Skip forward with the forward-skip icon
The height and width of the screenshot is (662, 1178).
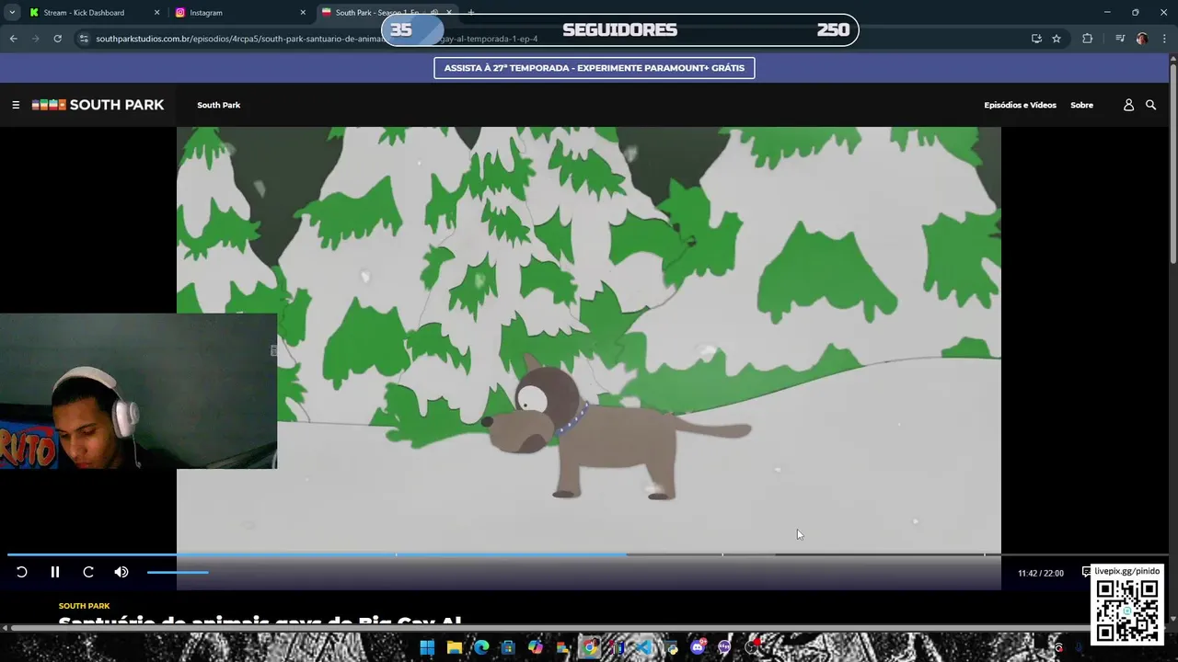point(88,572)
